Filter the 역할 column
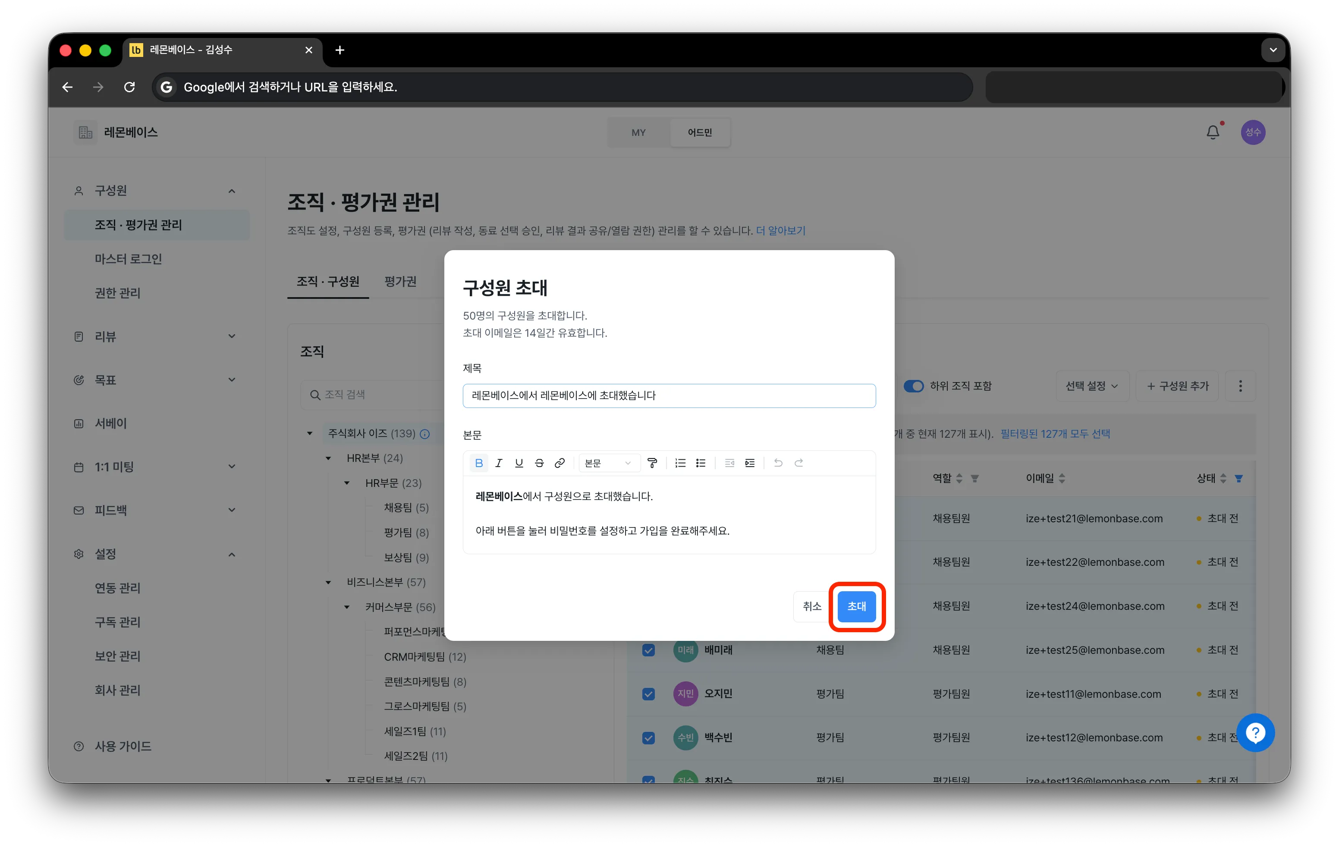Viewport: 1339px width, 847px height. (x=975, y=479)
